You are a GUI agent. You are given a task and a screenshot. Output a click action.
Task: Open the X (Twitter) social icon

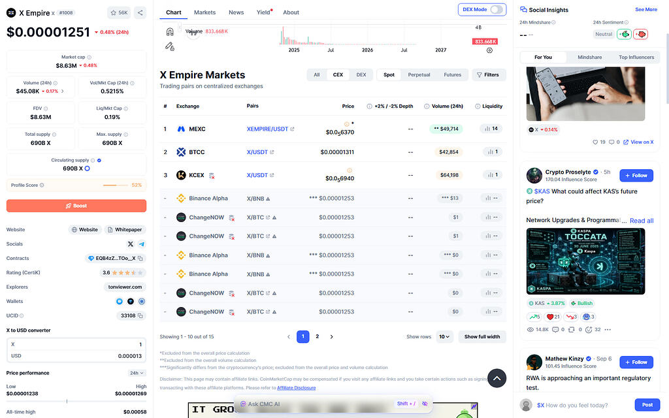pyautogui.click(x=131, y=244)
